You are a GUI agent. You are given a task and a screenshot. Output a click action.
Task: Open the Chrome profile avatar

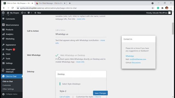tap(167, 8)
